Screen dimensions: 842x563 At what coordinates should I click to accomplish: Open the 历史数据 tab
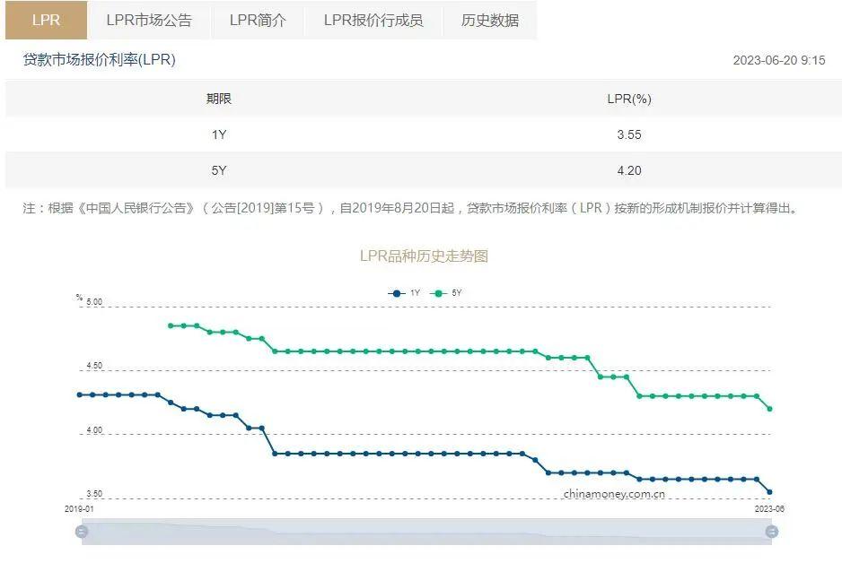tap(490, 20)
